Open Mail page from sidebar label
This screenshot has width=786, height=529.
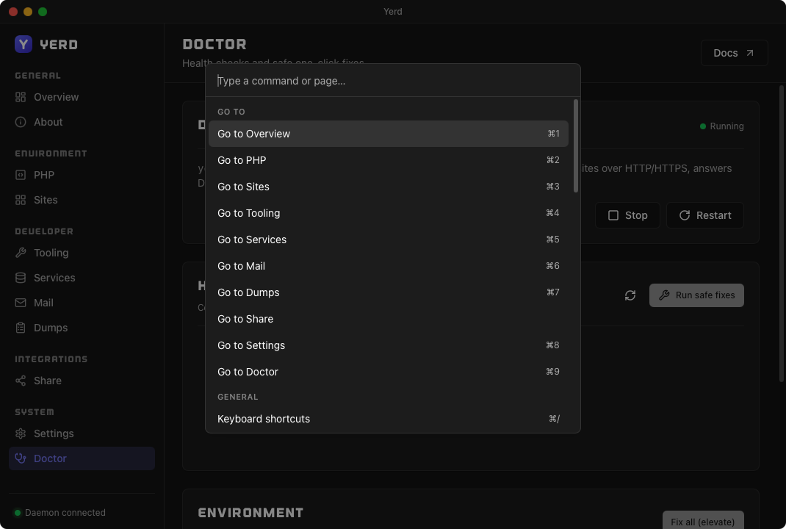coord(43,303)
